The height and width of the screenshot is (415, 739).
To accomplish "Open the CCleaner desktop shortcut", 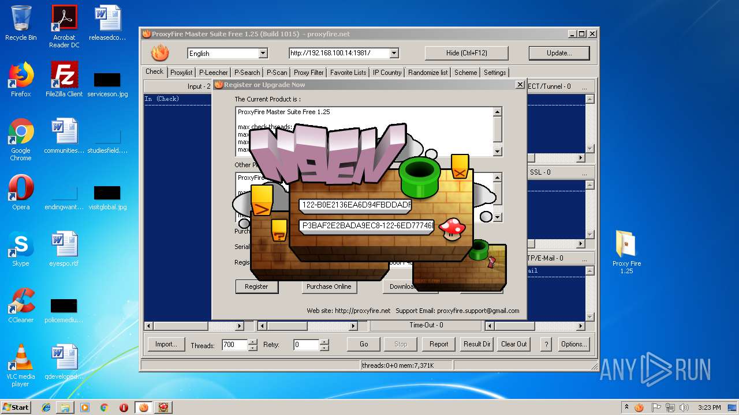I will click(21, 305).
